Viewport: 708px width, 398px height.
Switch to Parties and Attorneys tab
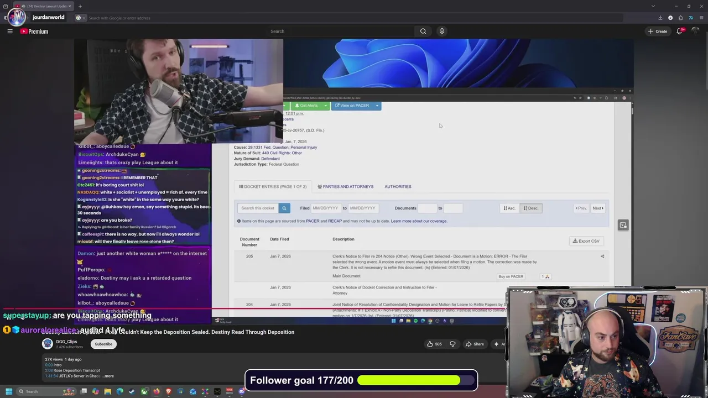[x=345, y=186]
